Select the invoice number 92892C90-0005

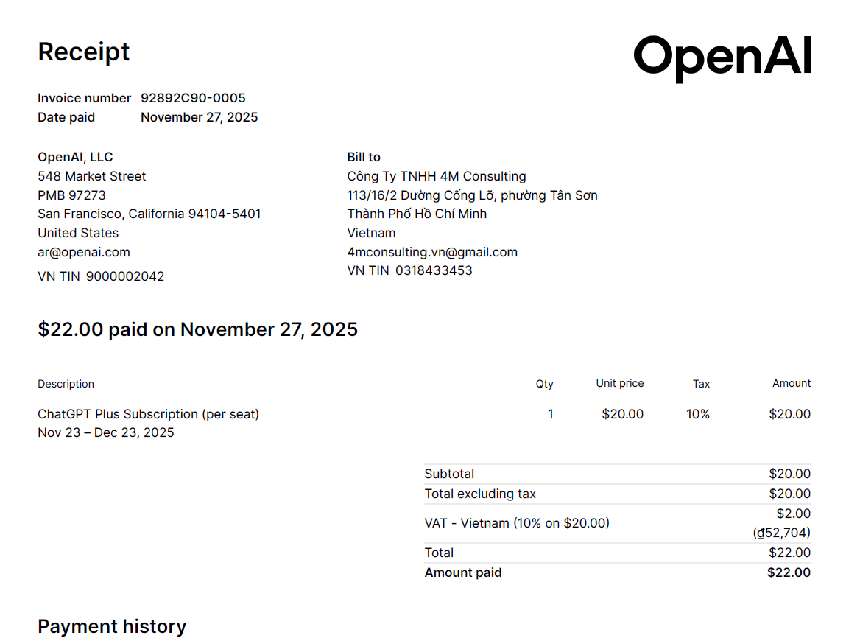click(193, 98)
